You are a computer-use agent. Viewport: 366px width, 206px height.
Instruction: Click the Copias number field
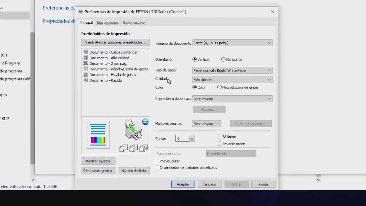(x=182, y=138)
